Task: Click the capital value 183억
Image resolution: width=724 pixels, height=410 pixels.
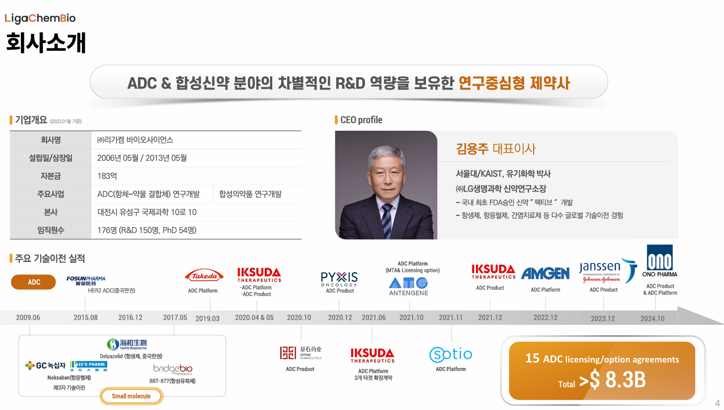Action: click(107, 176)
